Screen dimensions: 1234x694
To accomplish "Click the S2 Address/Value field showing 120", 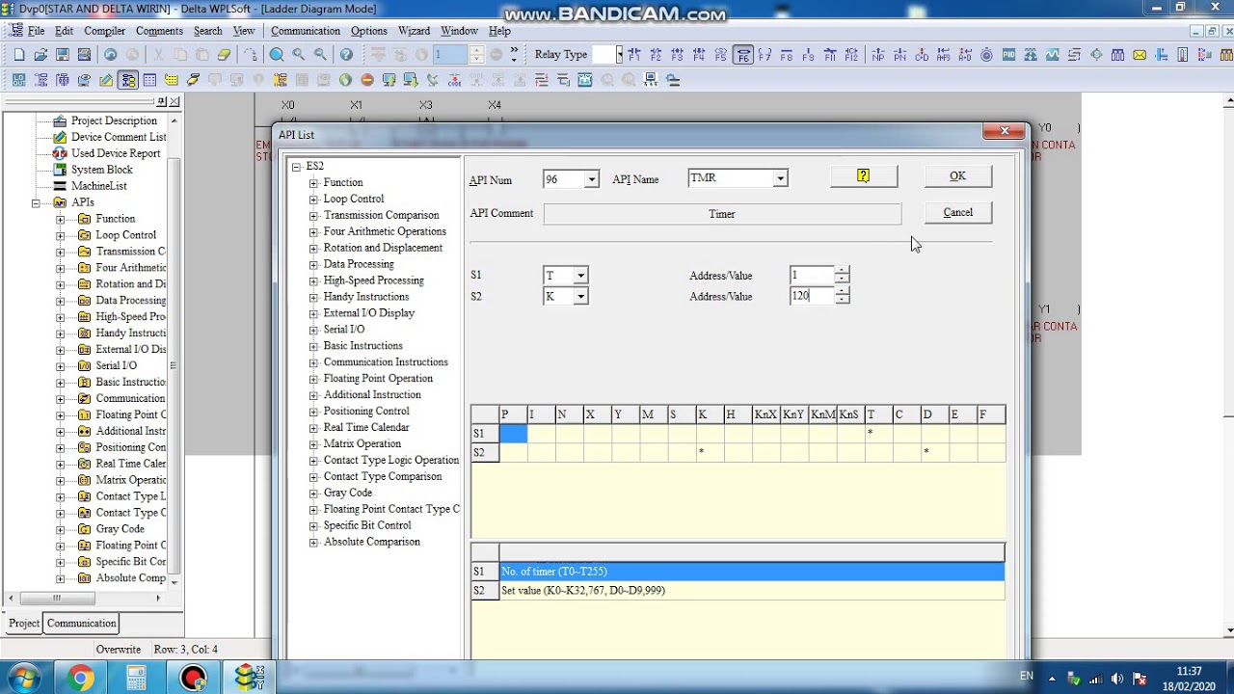I will coord(812,296).
